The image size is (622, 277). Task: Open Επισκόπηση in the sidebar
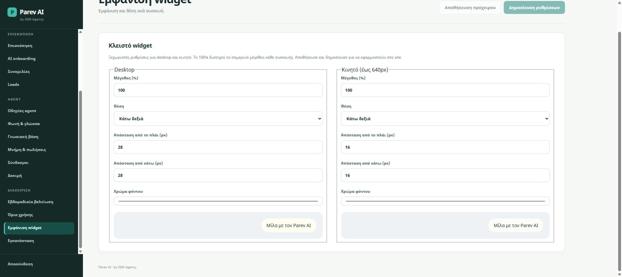point(20,46)
